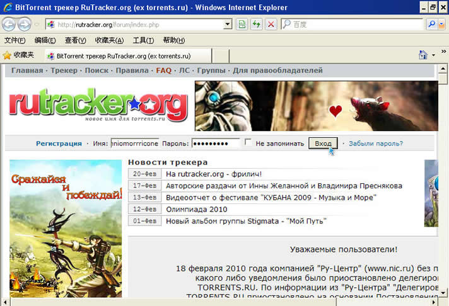Click the page favicon in address bar
The width and height of the screenshot is (449, 306).
[x=51, y=25]
